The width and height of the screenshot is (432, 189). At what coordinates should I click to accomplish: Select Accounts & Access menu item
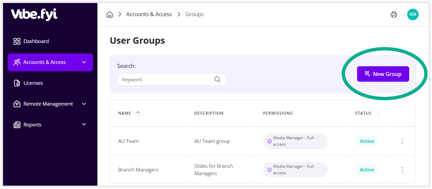(50, 62)
